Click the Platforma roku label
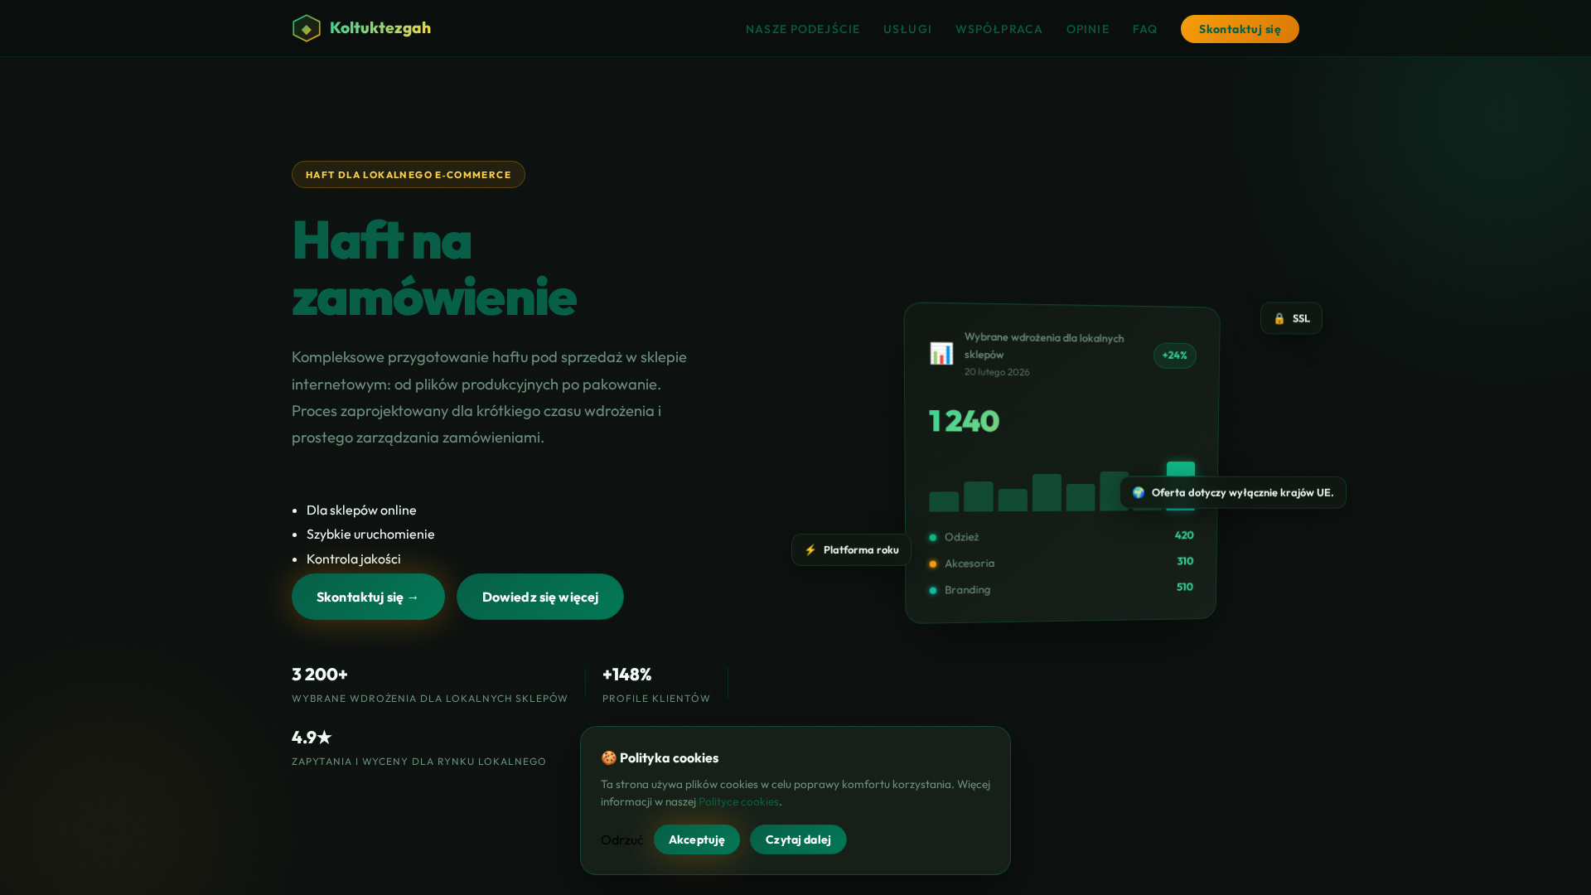 861,550
